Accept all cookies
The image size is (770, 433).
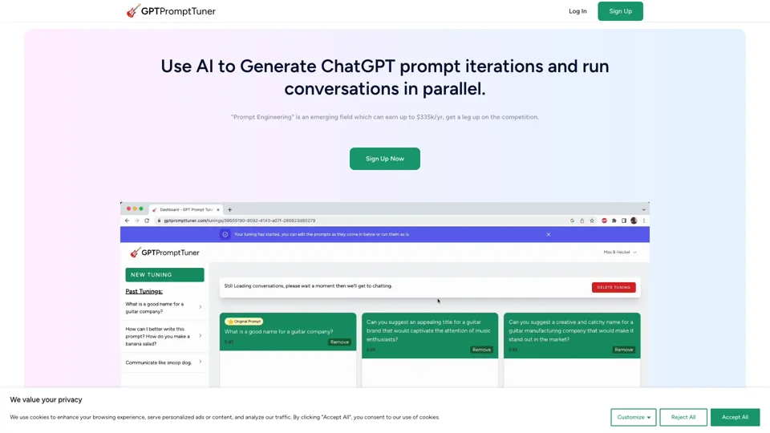735,417
